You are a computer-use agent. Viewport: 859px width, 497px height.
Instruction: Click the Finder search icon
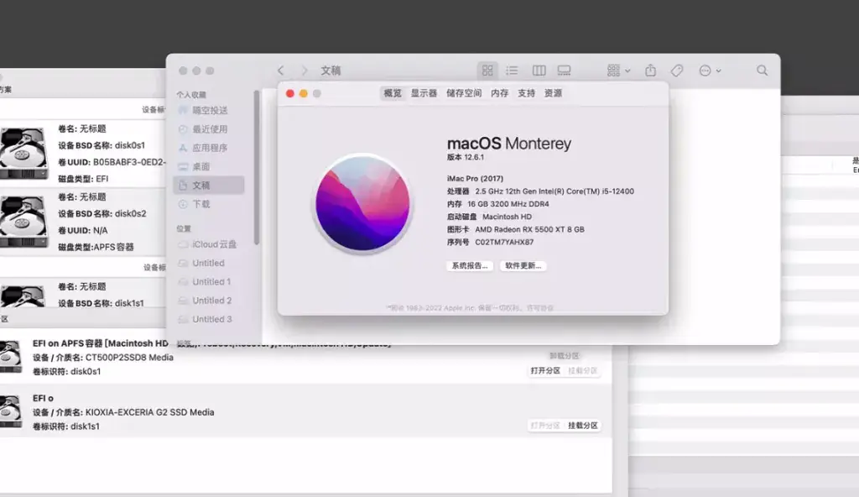click(762, 71)
